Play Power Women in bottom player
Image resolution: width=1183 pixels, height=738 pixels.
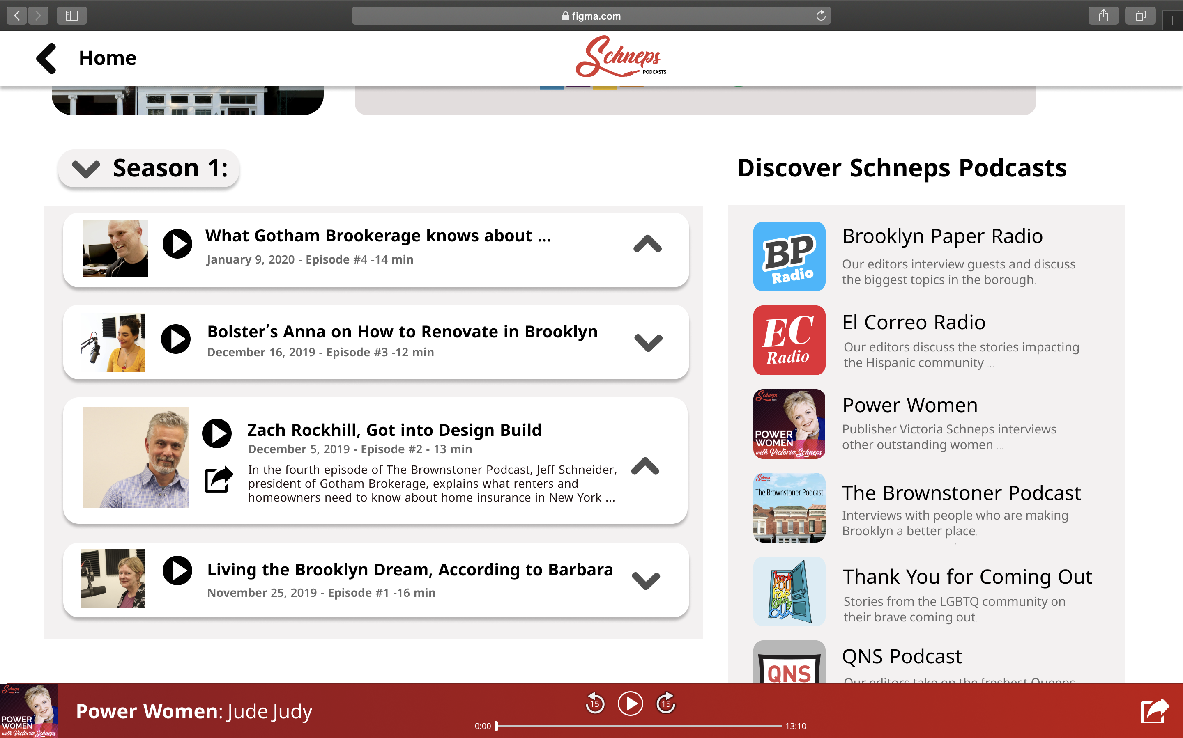point(630,704)
